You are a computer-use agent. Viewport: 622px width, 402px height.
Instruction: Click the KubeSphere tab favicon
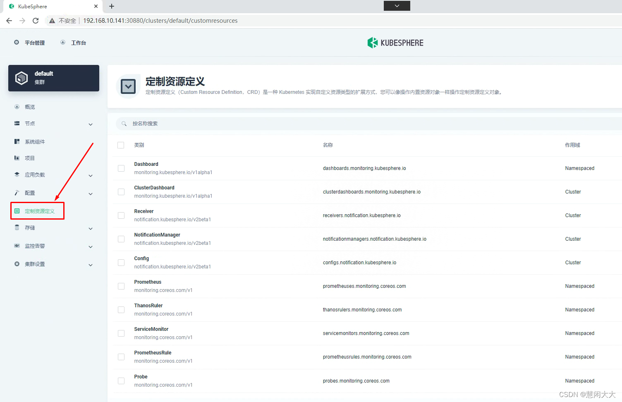pos(12,6)
